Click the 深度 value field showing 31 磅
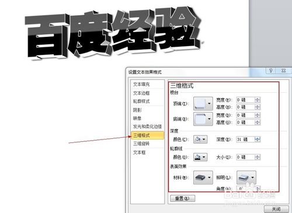 (x=246, y=139)
